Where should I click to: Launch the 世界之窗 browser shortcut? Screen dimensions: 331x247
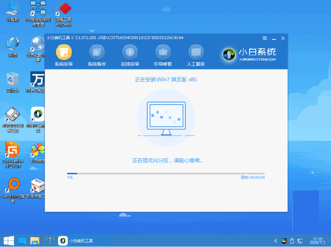[x=37, y=49]
